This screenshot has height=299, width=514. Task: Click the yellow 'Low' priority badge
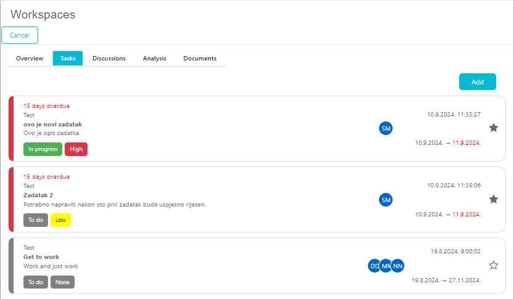pos(60,220)
